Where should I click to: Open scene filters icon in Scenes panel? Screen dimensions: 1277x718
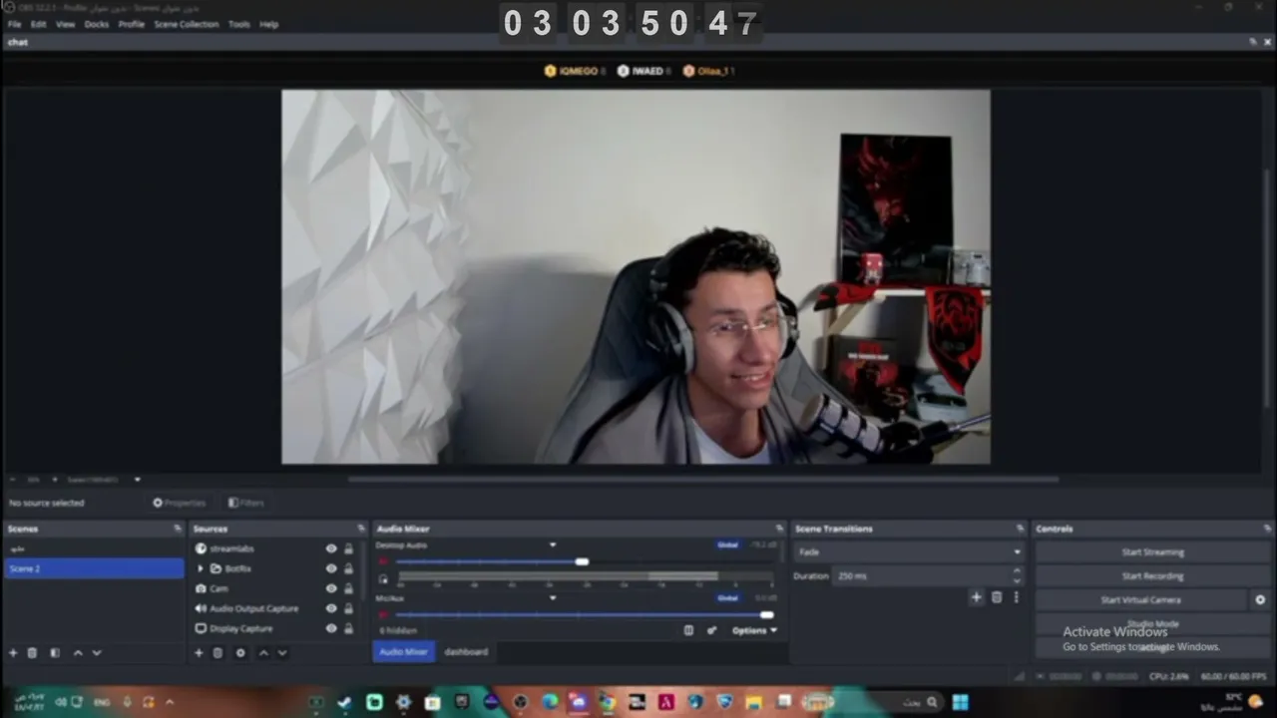point(55,653)
